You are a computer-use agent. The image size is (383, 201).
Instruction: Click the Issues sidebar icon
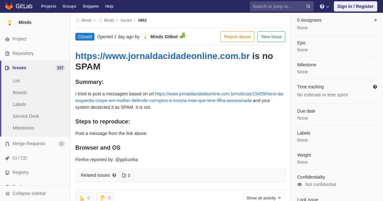7,68
